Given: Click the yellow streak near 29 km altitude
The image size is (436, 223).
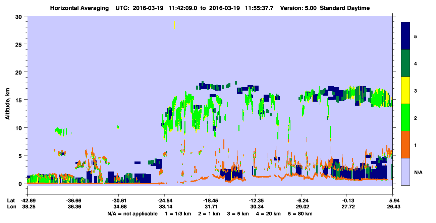Looking at the screenshot, I should click(x=174, y=24).
